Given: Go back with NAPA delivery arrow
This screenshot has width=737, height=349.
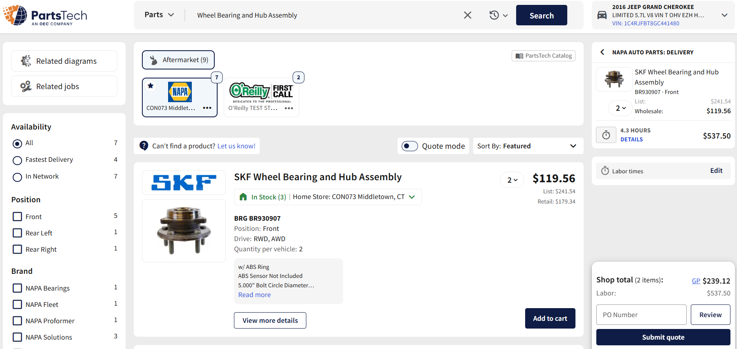Looking at the screenshot, I should [x=602, y=52].
